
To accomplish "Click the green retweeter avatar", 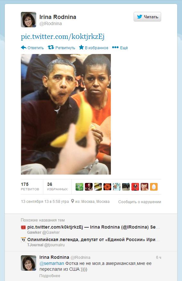I will 79,187.
